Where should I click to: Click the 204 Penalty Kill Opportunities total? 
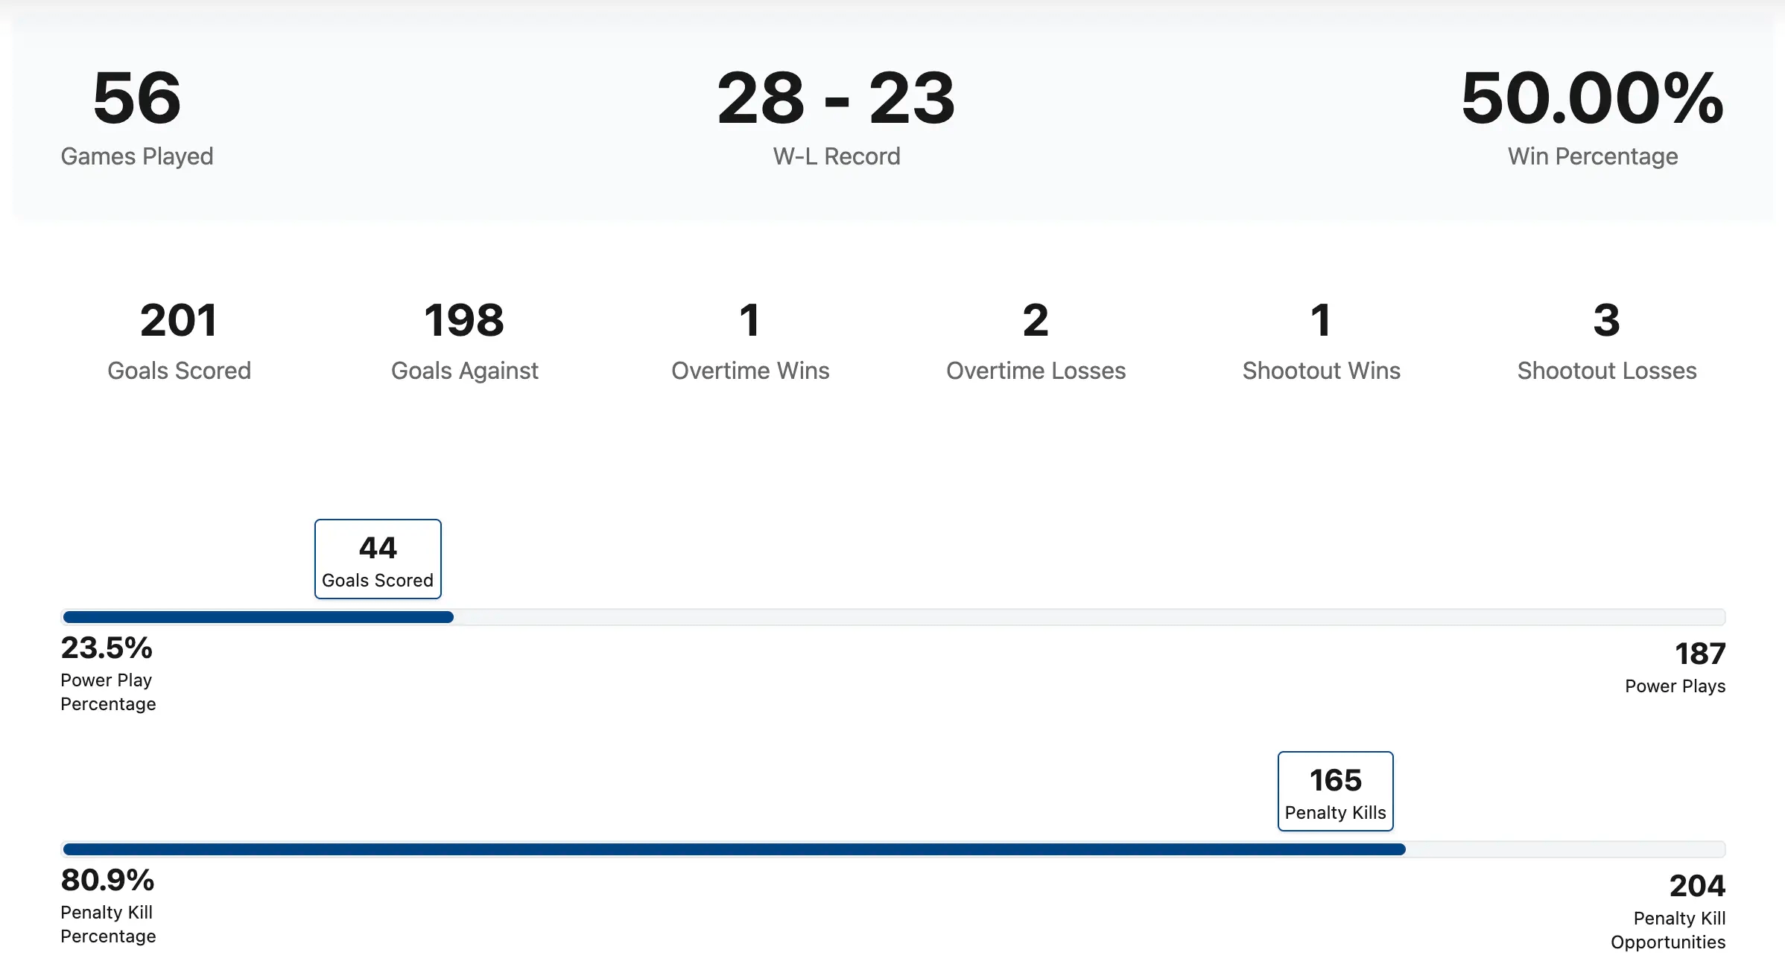[1669, 910]
